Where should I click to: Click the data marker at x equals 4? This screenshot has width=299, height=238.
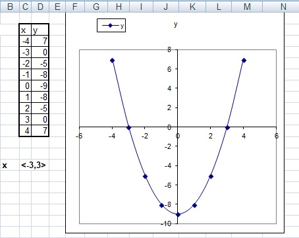(244, 61)
